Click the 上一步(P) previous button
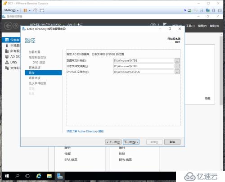The height and width of the screenshot is (182, 225). (113, 142)
